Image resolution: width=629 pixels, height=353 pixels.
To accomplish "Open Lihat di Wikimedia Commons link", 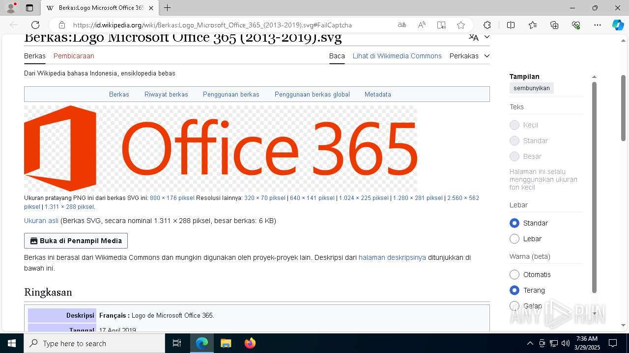I will click(397, 56).
